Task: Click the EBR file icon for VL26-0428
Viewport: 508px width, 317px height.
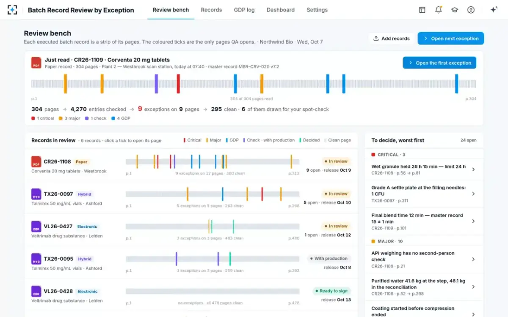Action: coord(36,291)
